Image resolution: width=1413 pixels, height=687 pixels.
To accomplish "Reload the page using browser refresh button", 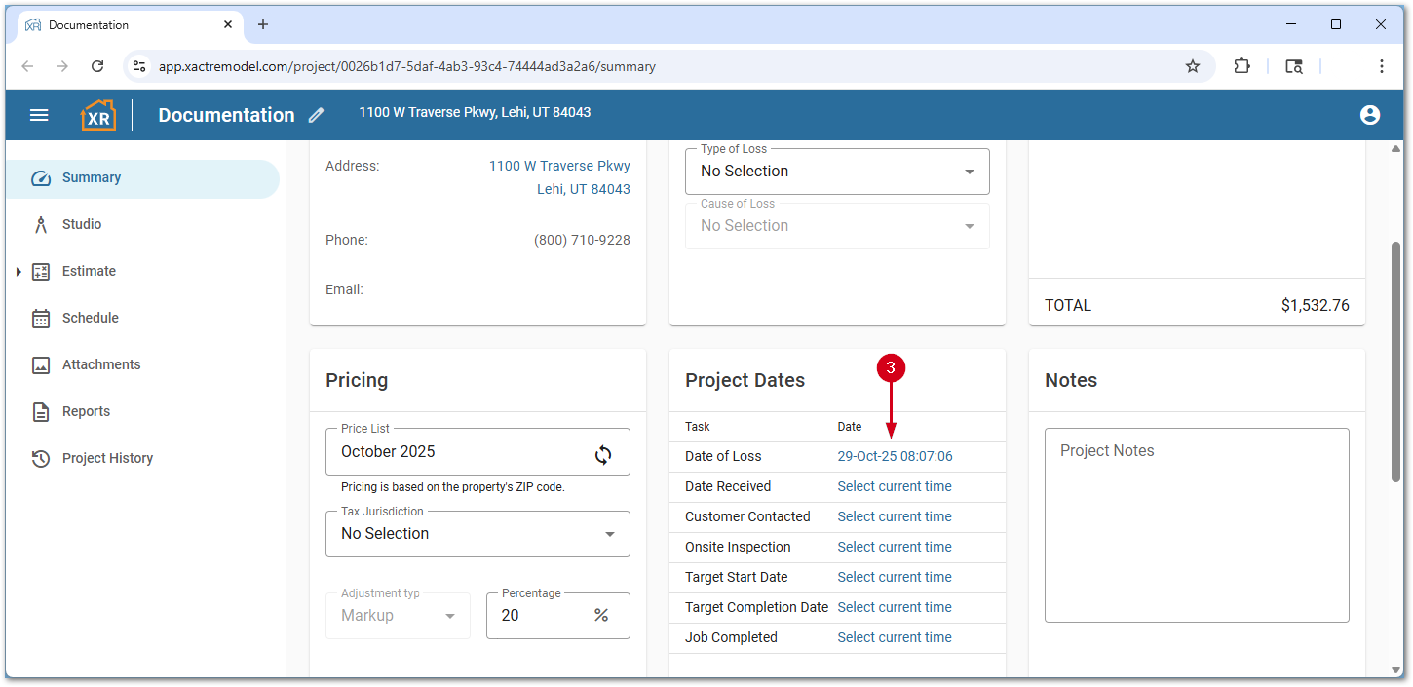I will [97, 66].
